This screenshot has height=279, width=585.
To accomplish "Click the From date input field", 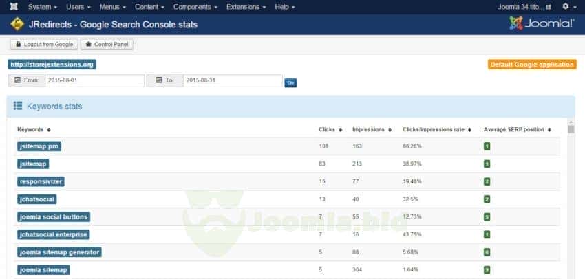I will [x=94, y=80].
